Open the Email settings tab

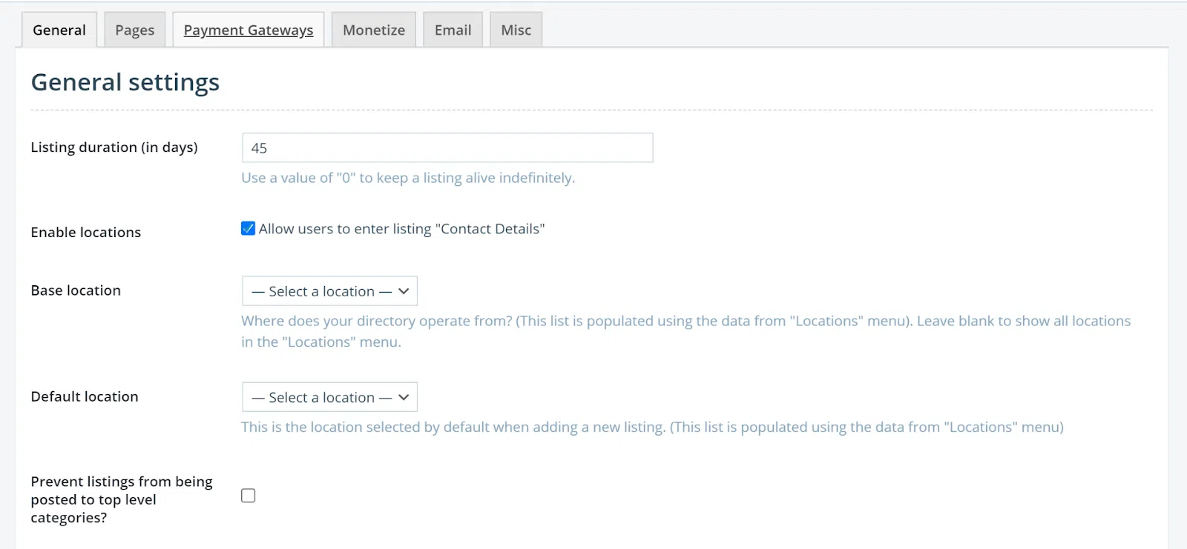[x=453, y=30]
